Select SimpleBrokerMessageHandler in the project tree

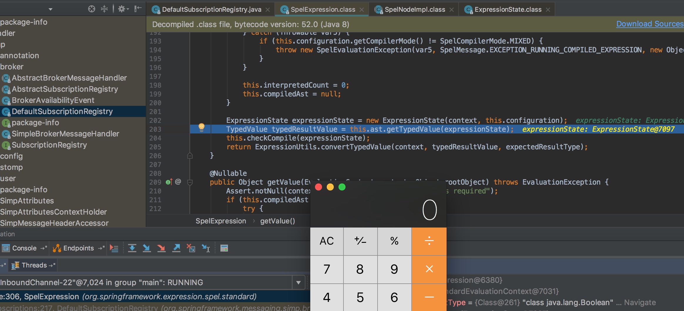click(x=65, y=134)
